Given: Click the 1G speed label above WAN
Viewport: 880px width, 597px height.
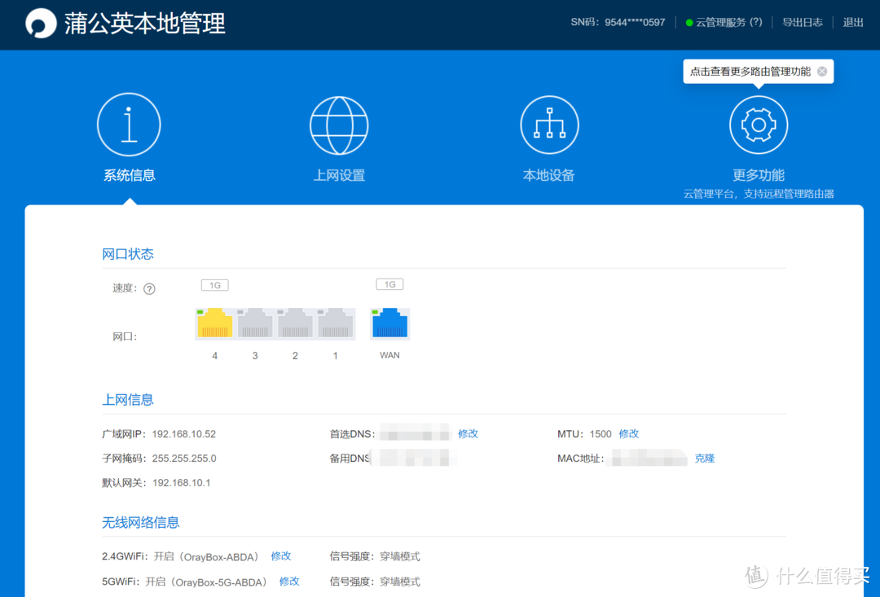Looking at the screenshot, I should [389, 283].
